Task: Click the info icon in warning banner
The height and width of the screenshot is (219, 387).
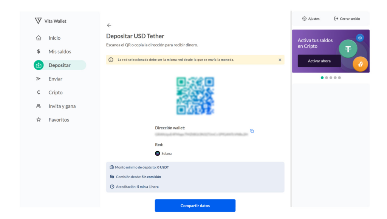Action: (x=111, y=60)
